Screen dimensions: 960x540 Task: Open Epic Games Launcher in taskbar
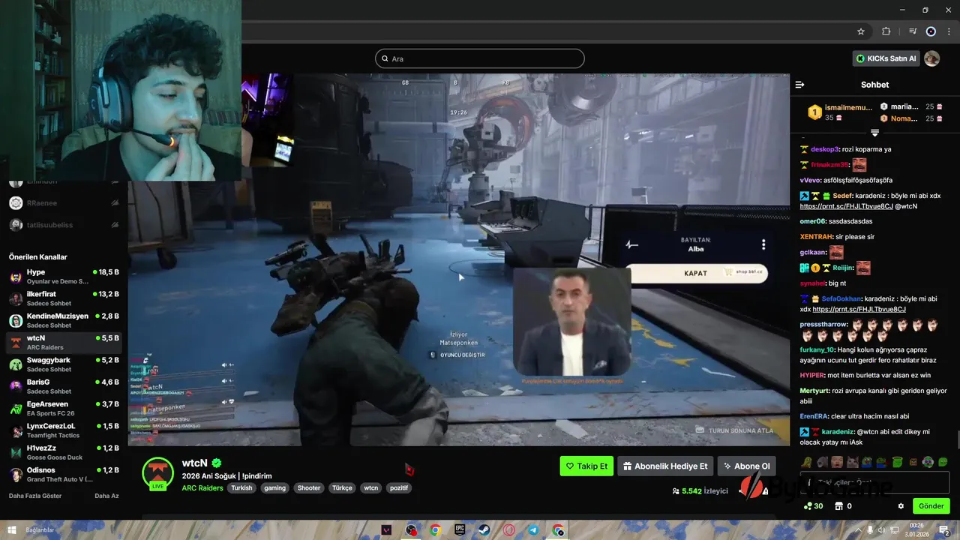[460, 530]
